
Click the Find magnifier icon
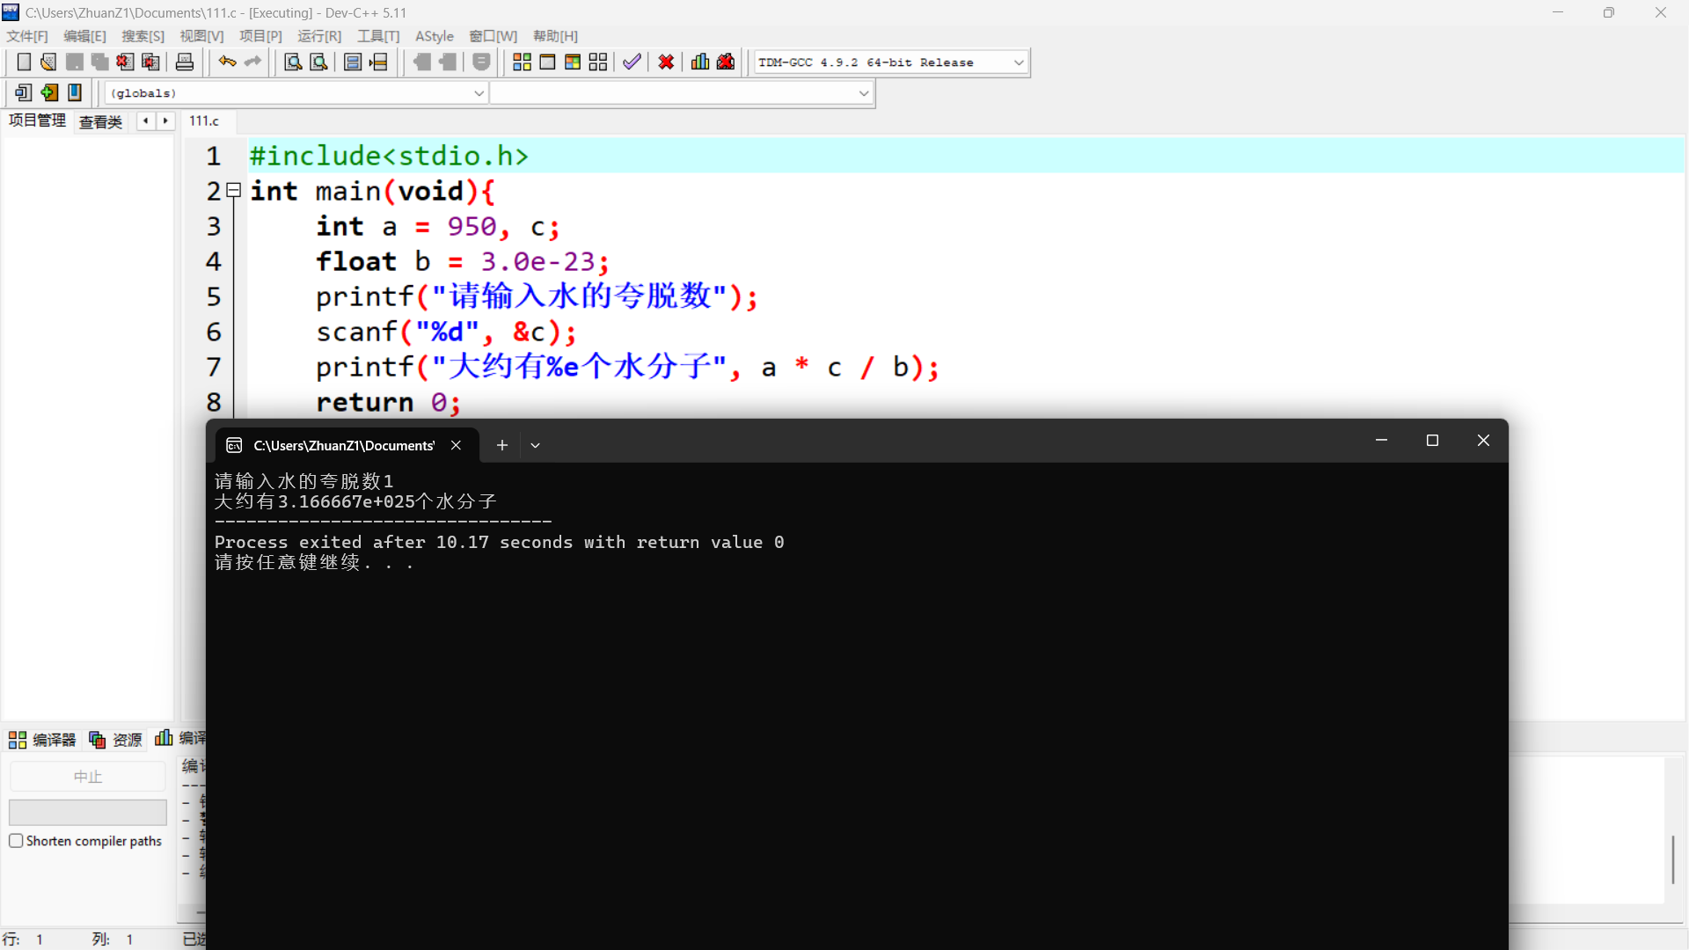[293, 62]
